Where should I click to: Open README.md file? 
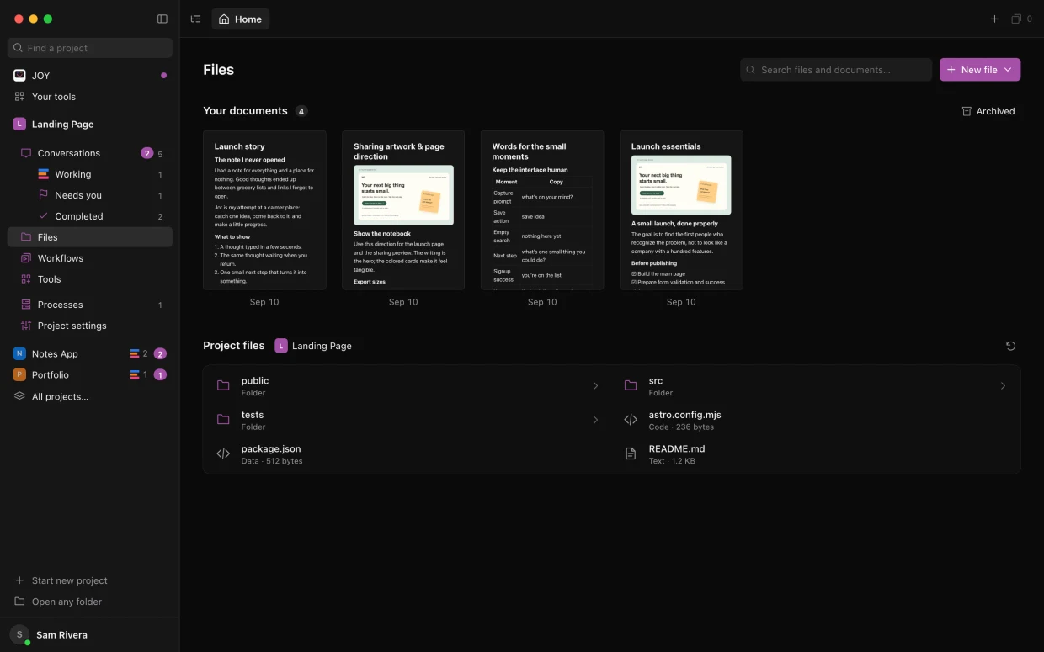click(815, 453)
